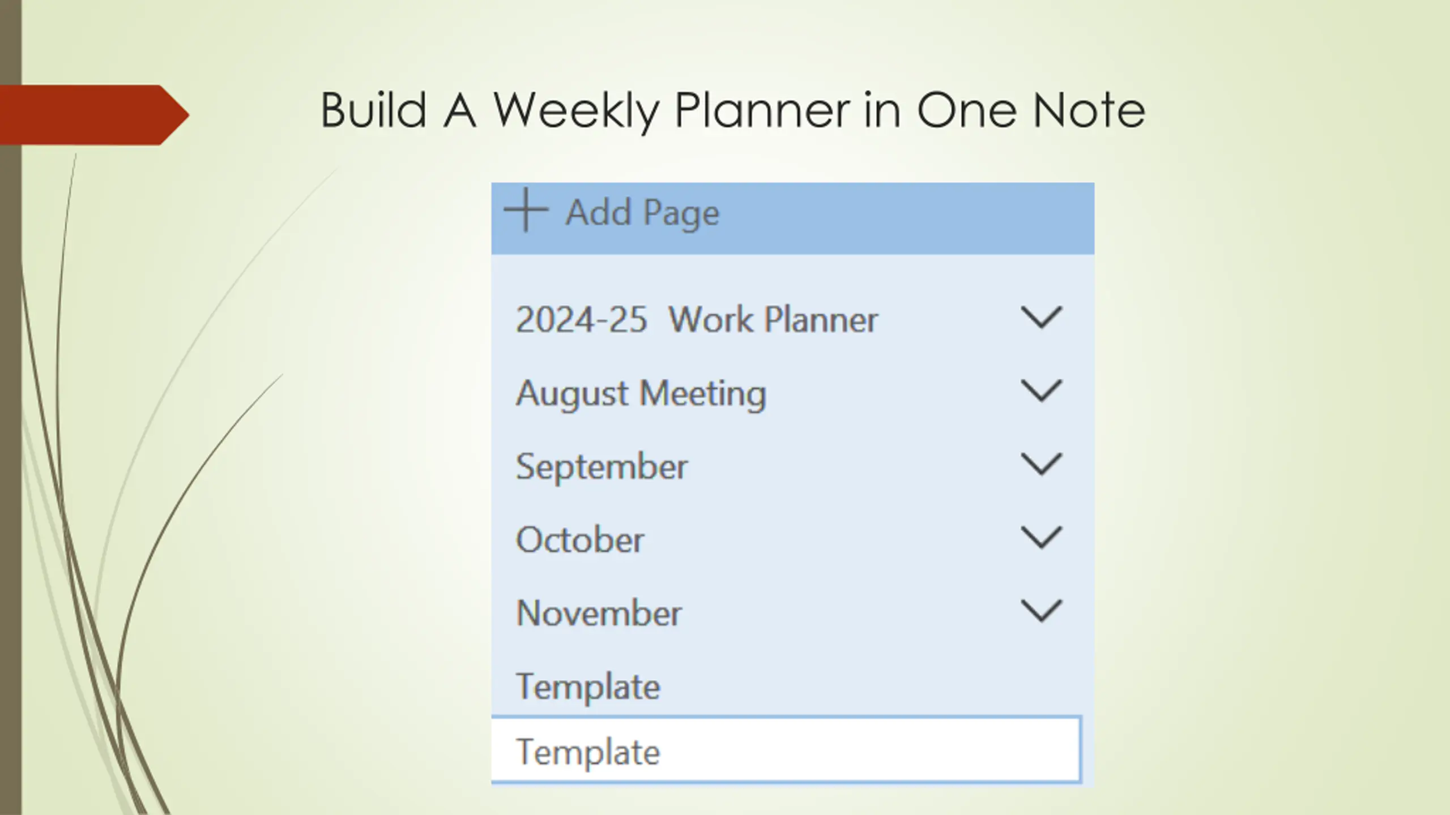
Task: Click the plus icon beside Add Page
Action: (526, 211)
